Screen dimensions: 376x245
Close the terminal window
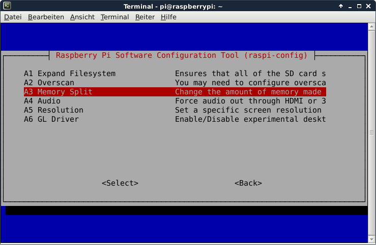368,6
